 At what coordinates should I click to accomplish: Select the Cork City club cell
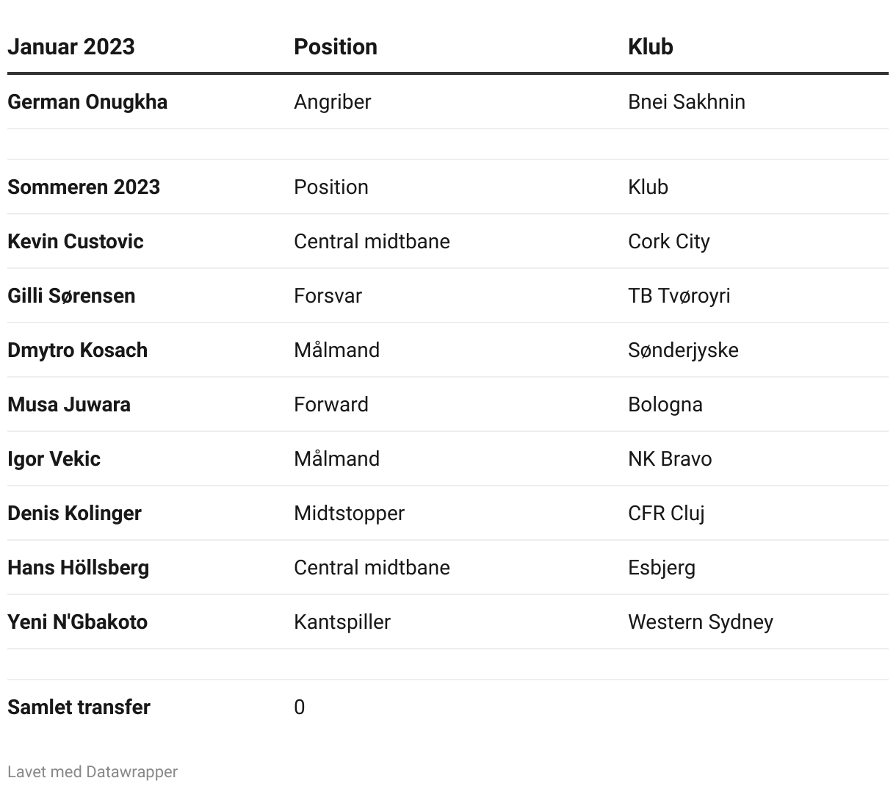click(x=669, y=241)
